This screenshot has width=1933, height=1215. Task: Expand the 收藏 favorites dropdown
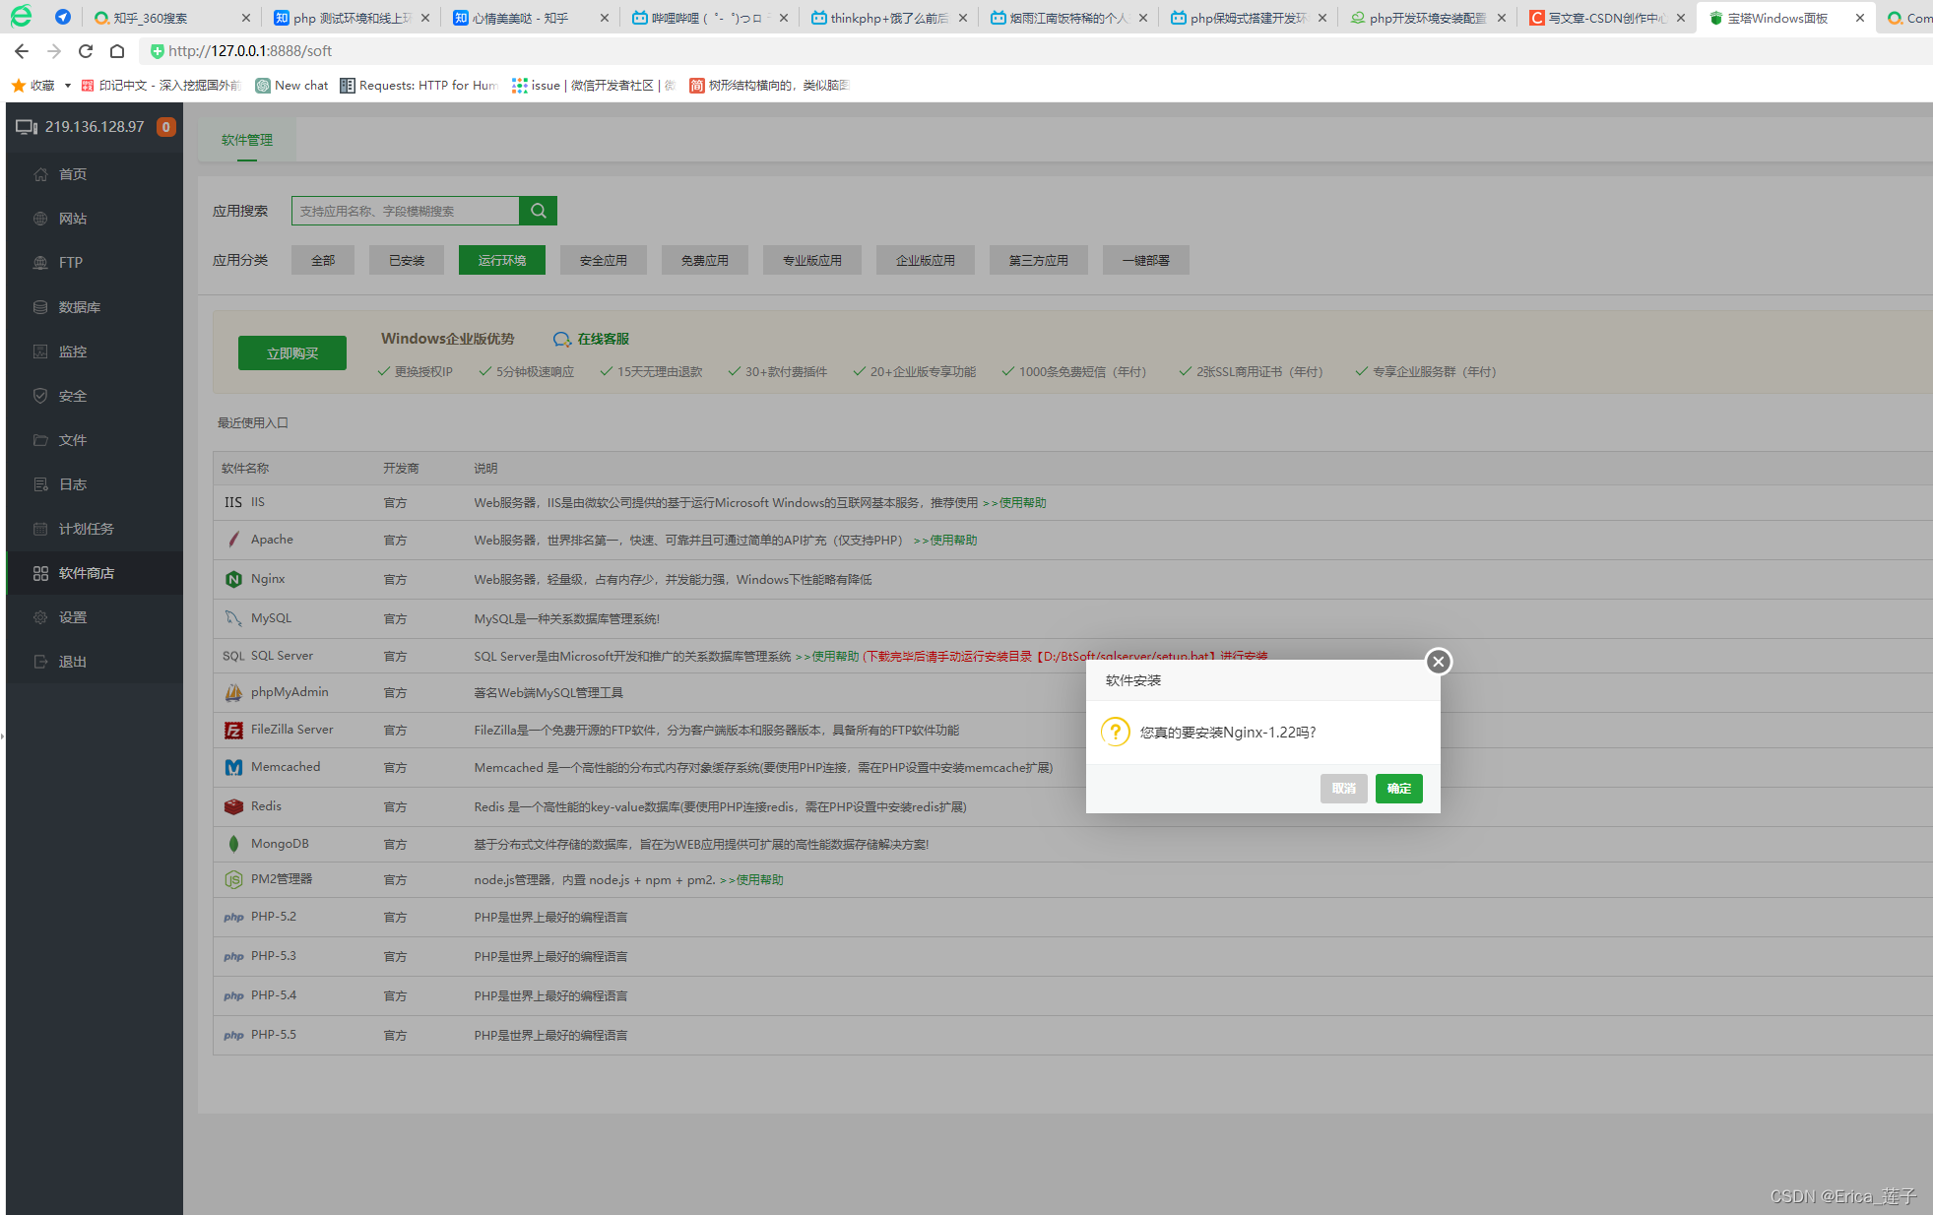pyautogui.click(x=40, y=85)
